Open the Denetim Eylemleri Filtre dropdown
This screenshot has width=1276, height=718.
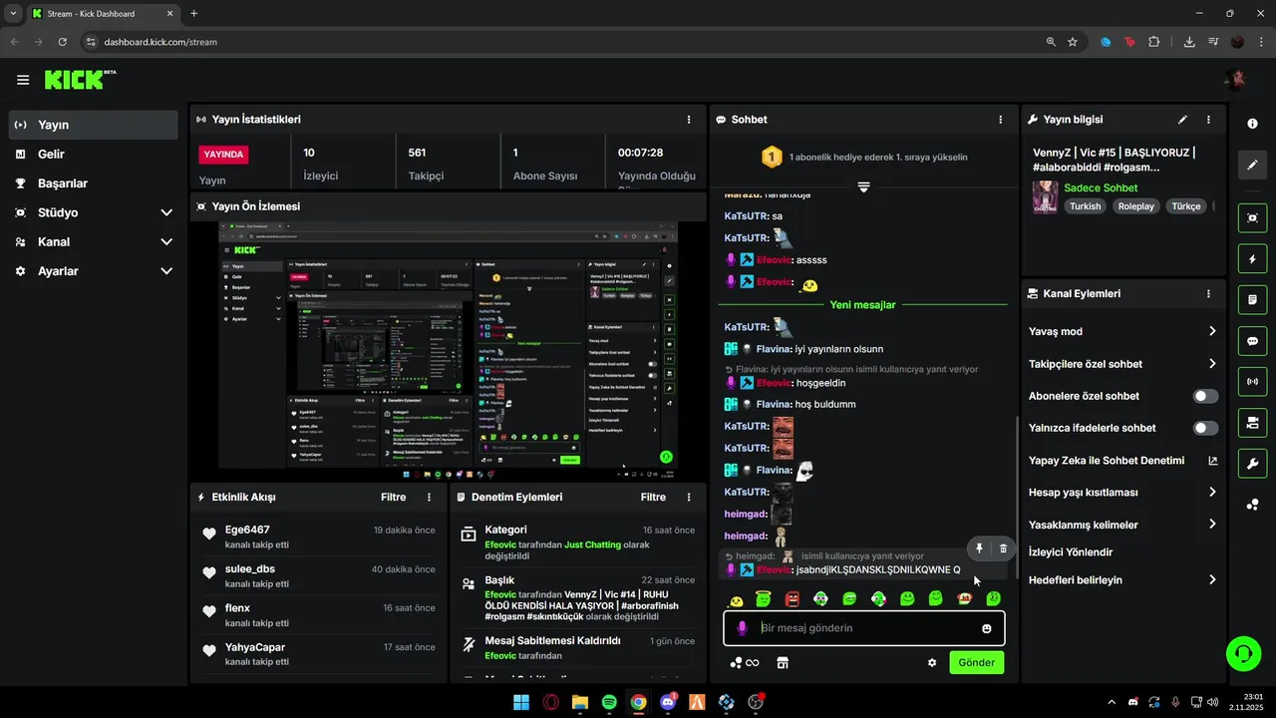click(653, 497)
